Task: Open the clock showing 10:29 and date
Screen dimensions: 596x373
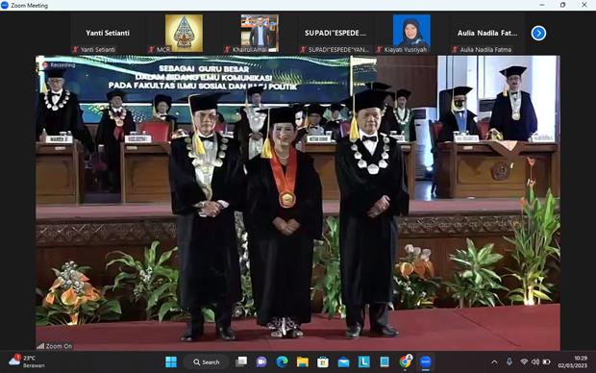Action: pyautogui.click(x=572, y=362)
